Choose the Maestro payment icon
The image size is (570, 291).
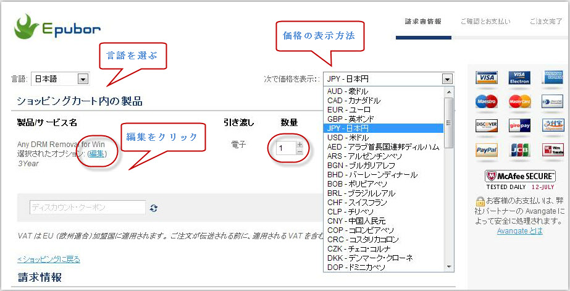coord(487,101)
